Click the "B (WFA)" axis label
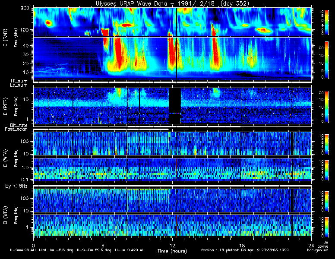 pos(5,215)
